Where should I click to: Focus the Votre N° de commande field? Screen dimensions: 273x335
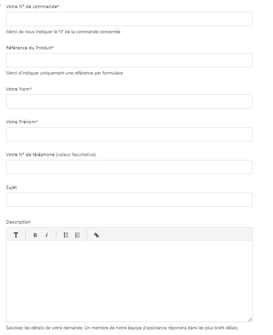point(129,19)
